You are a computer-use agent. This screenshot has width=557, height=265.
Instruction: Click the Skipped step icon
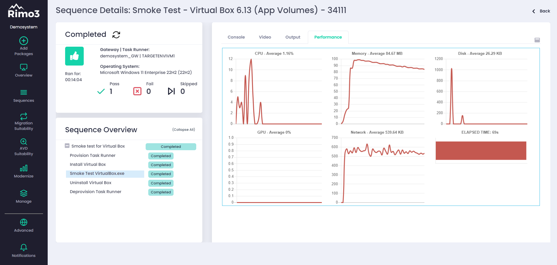click(x=171, y=91)
